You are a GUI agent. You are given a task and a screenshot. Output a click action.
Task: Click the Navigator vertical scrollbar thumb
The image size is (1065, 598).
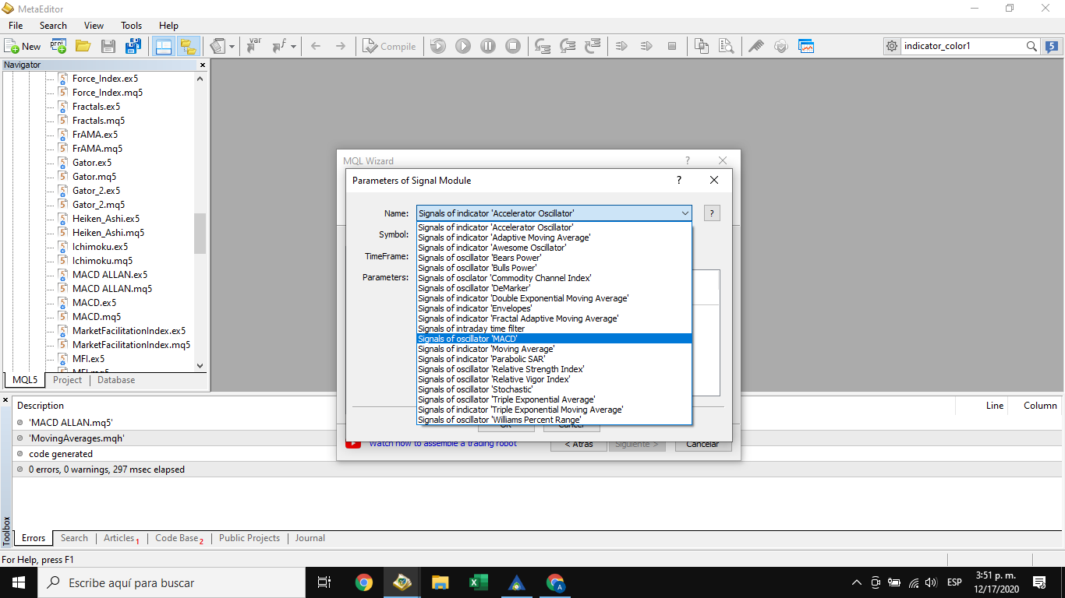coord(200,234)
